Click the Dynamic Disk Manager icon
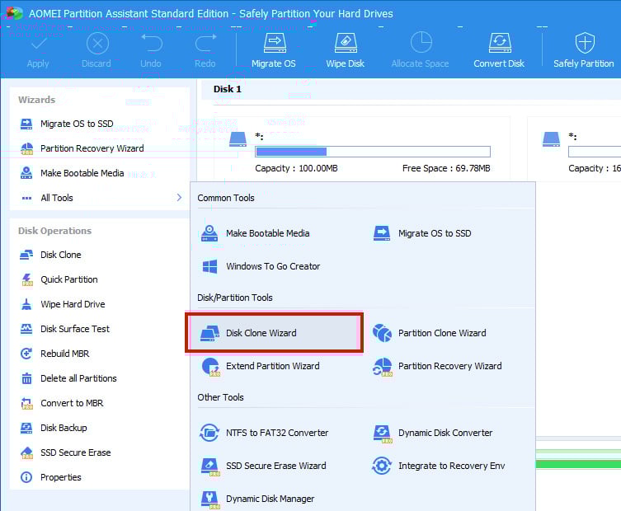621x511 pixels. [x=210, y=500]
